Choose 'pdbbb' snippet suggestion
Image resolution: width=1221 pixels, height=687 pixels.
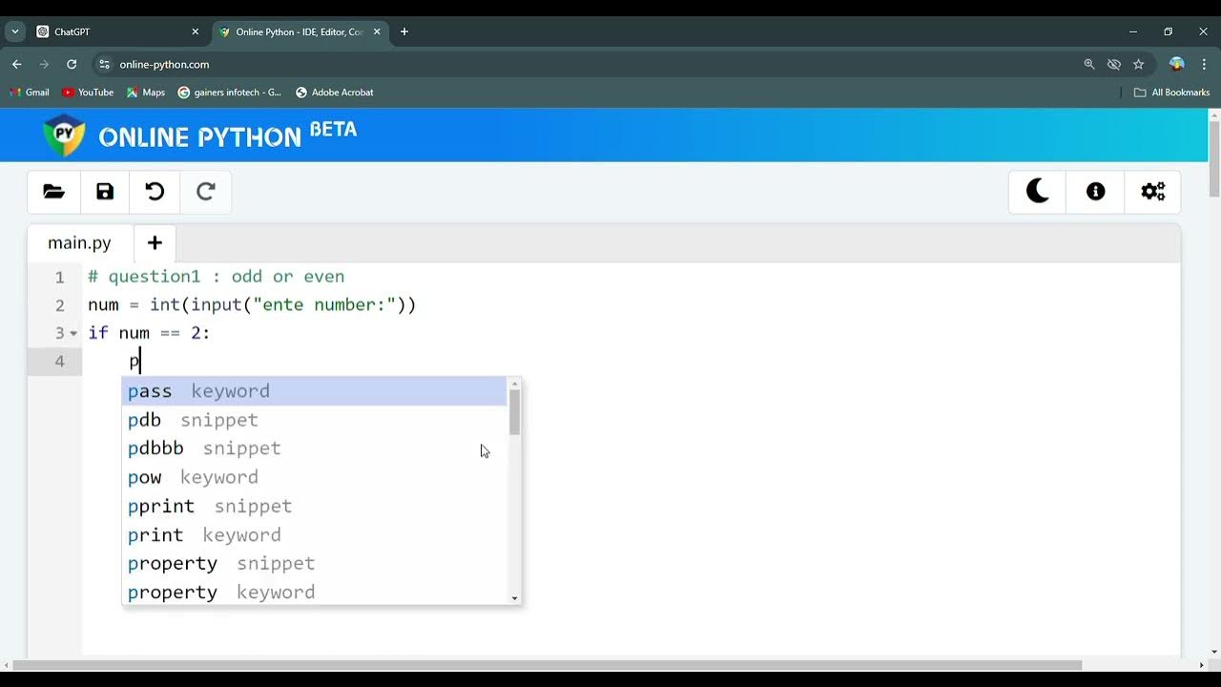(315, 448)
